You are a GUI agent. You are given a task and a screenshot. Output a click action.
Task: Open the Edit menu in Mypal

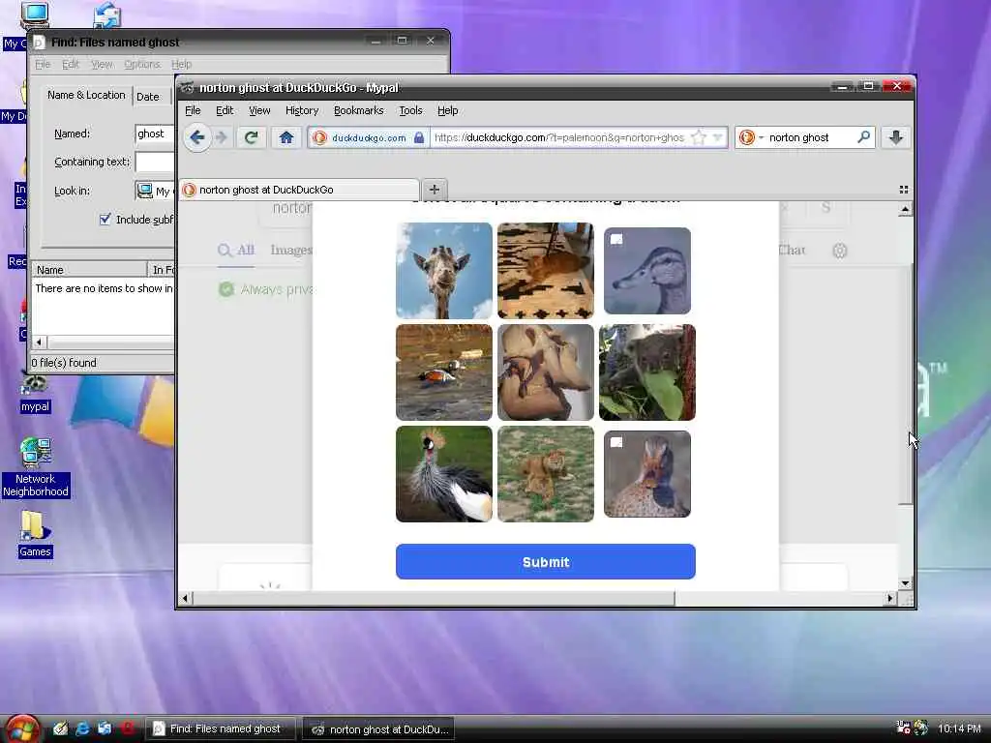225,110
